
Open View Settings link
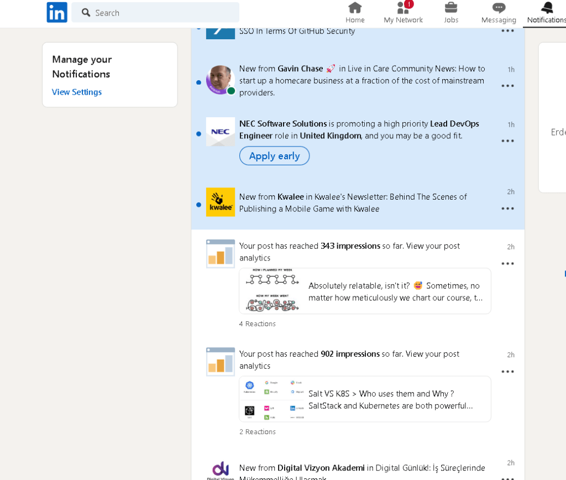click(76, 92)
